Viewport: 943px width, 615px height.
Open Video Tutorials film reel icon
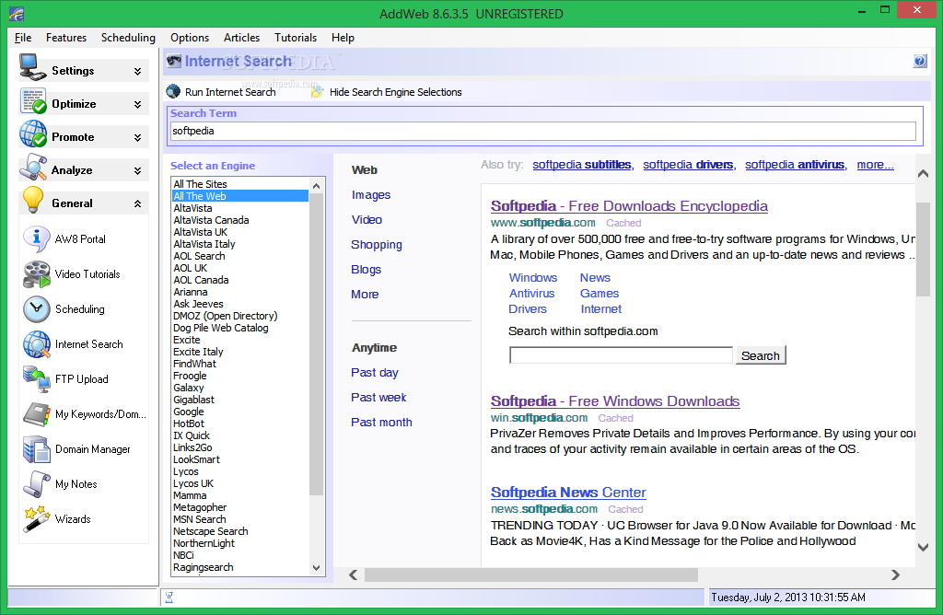[37, 274]
